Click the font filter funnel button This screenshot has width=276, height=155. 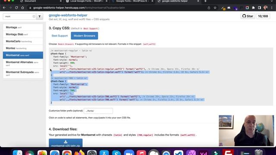point(40,16)
